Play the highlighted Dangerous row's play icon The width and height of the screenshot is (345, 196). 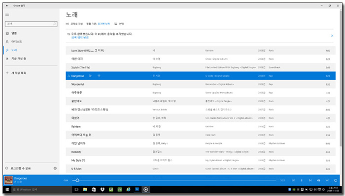pyautogui.click(x=90, y=76)
